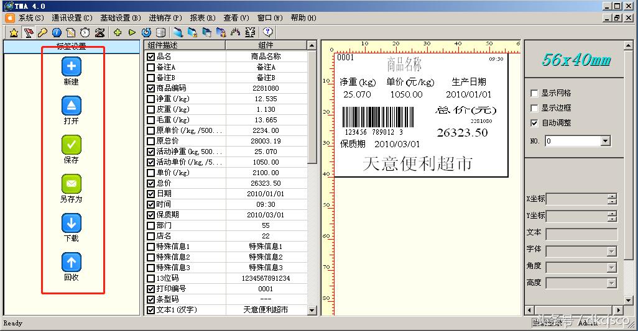This screenshot has width=638, height=331.
Task: Click component list scroll up arrow
Action: click(x=312, y=45)
